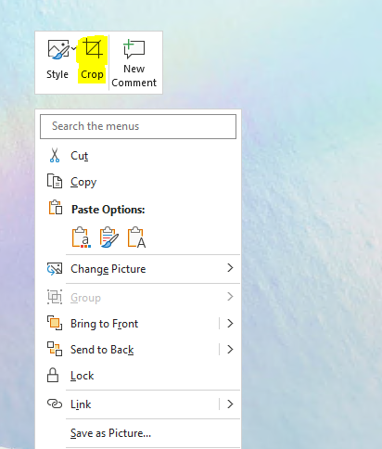
Task: Select the Crop tool in mini toolbar
Action: (x=92, y=59)
